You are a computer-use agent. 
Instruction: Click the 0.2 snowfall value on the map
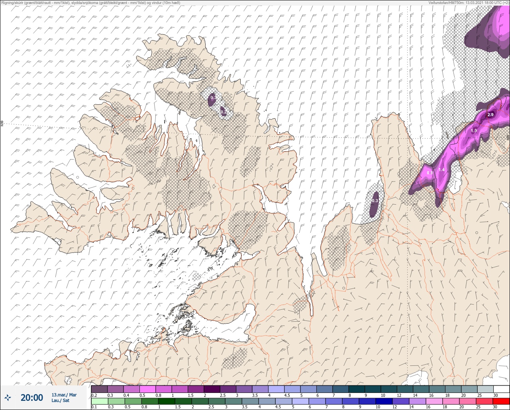[224, 113]
